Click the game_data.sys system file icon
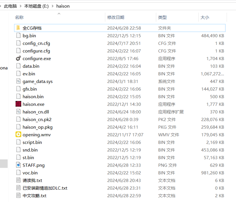Image resolution: width=236 pixels, height=202 pixels. pos(18,81)
